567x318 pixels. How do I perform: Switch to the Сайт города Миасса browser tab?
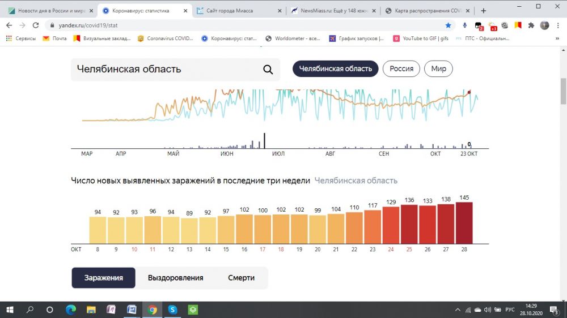(x=237, y=11)
